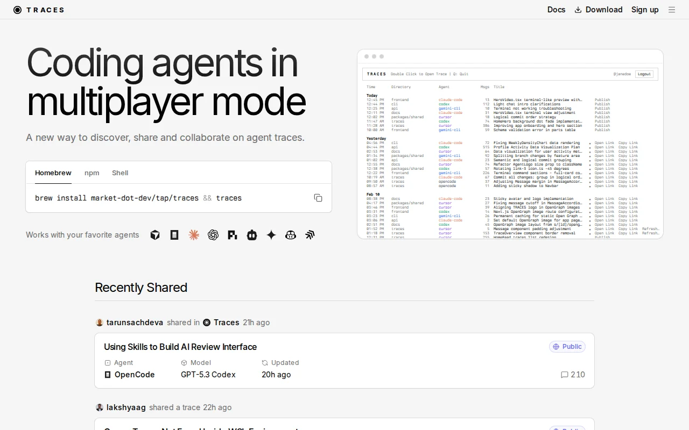The image size is (689, 430).
Task: Open the Docs link
Action: [x=556, y=10]
